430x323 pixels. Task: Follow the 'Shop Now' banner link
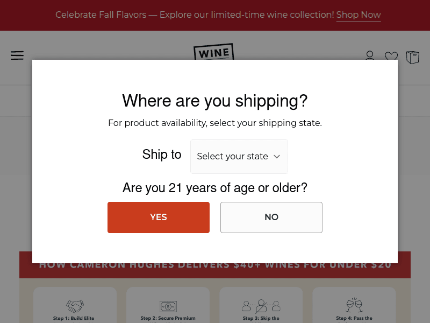(359, 15)
